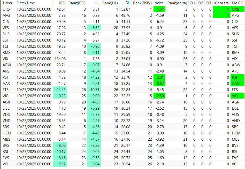Select the VCI ticker in first column
This screenshot has width=245, height=169.
pos(5,164)
